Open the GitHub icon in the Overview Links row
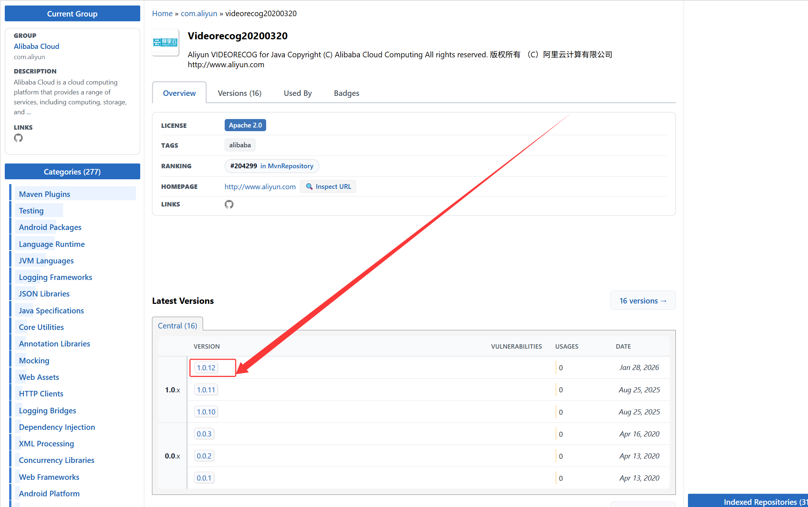The width and height of the screenshot is (808, 507). coord(229,204)
